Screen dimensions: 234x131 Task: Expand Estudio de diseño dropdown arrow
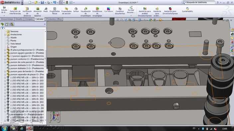click(x=4, y=16)
